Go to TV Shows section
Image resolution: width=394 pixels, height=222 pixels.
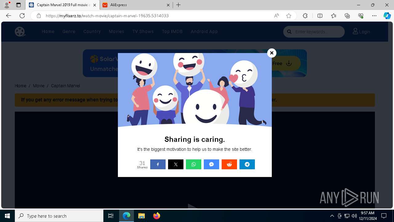pos(143,31)
